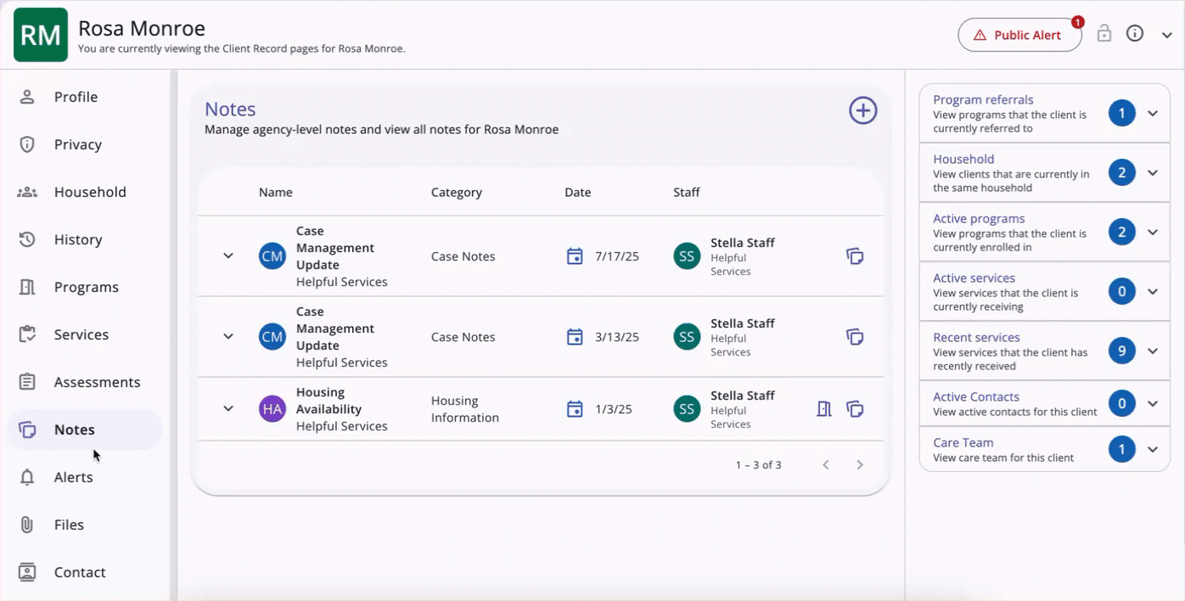Click the '1 – 3 of 3' pagination text
Screen dimensions: 1185x601
758,465
